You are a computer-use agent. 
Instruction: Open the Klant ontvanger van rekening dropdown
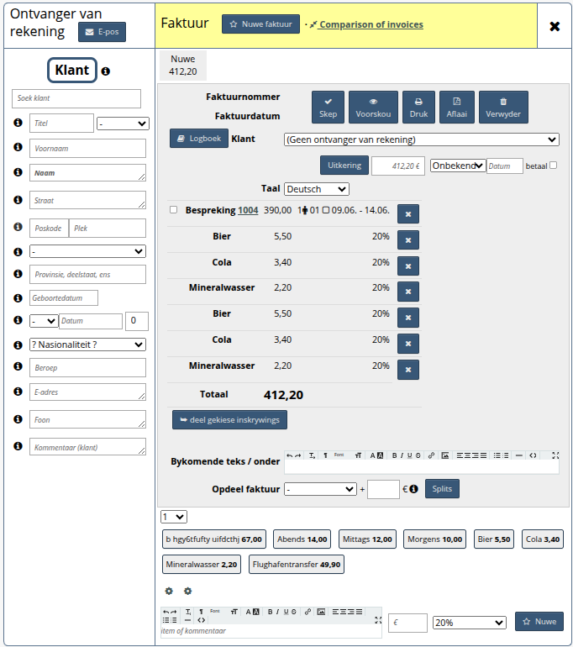tap(422, 139)
